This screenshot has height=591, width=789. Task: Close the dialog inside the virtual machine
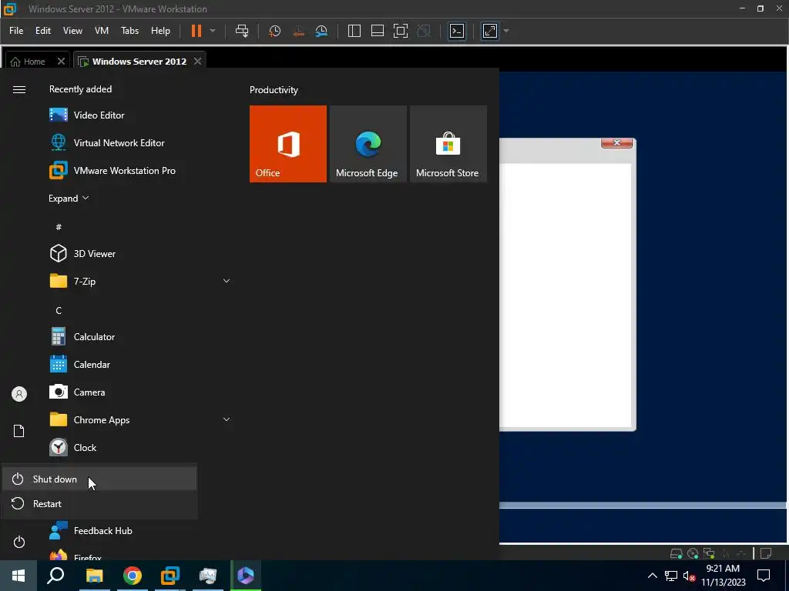(x=616, y=142)
